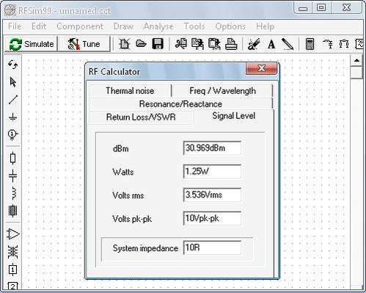Paste from clipboard toolbar icon
366x293 pixels.
(214, 44)
